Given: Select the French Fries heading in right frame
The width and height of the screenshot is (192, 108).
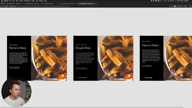Looking at the screenshot, I should (151, 45).
